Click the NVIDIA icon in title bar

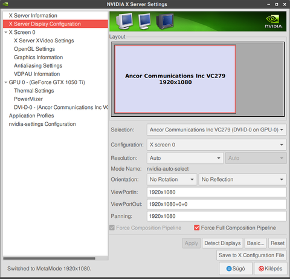coord(5,4)
